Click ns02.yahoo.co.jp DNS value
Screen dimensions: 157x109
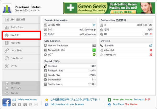coord(87,30)
